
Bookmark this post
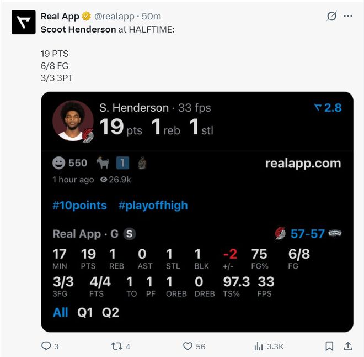coord(329,346)
